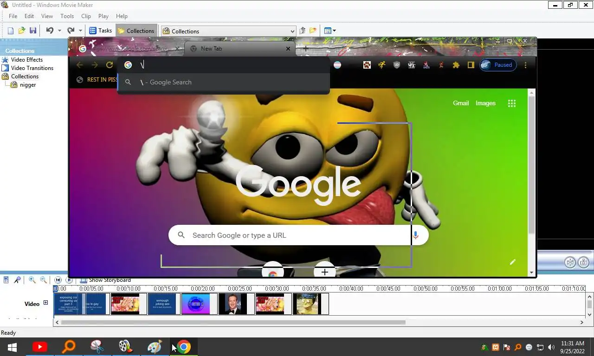The height and width of the screenshot is (356, 594).
Task: Close the New Tab tab in Chrome
Action: point(288,48)
